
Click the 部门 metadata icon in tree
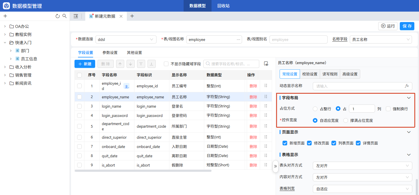tap(17, 50)
